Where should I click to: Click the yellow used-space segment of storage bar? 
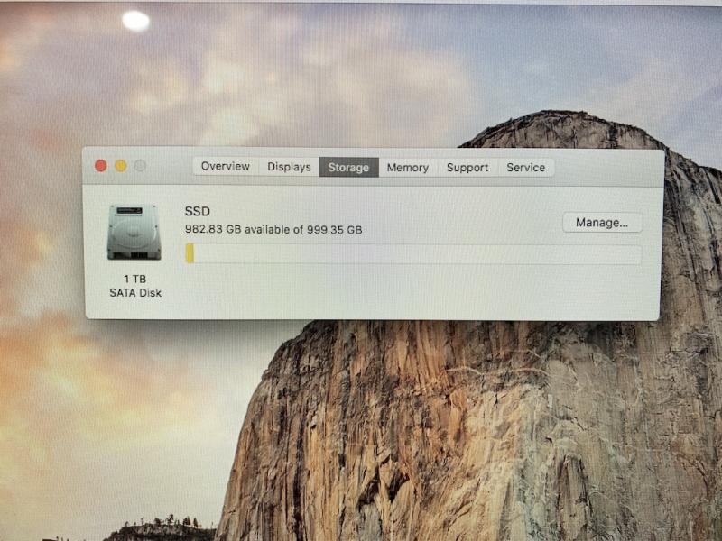[190, 253]
